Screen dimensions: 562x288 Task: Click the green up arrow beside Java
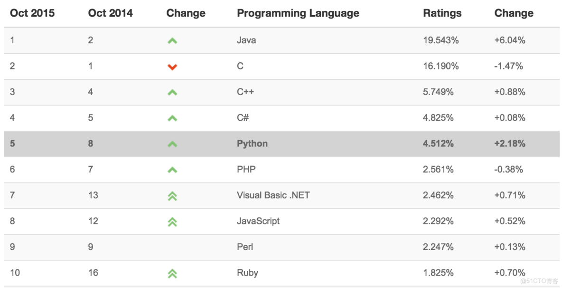point(173,40)
